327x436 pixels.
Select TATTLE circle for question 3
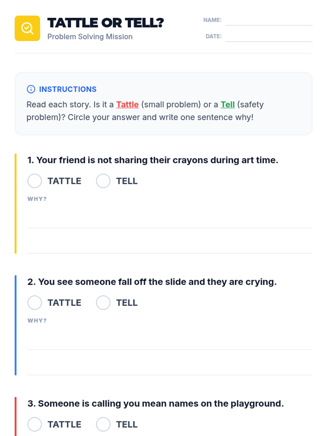tap(35, 424)
